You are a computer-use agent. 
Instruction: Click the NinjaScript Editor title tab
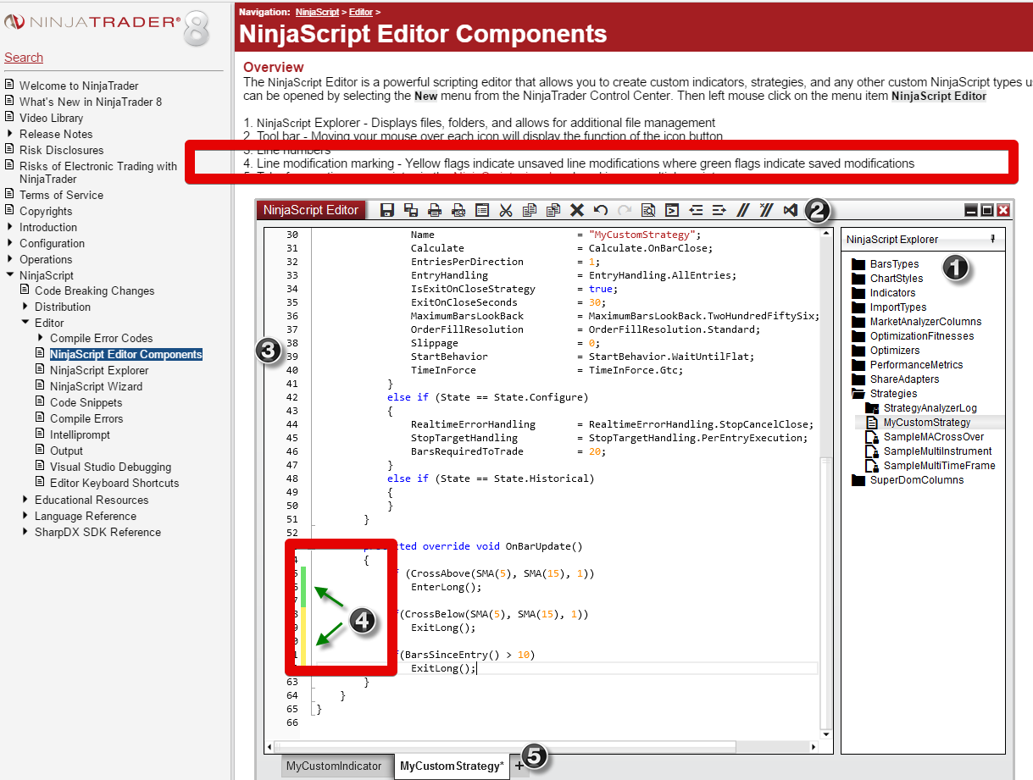pyautogui.click(x=311, y=210)
